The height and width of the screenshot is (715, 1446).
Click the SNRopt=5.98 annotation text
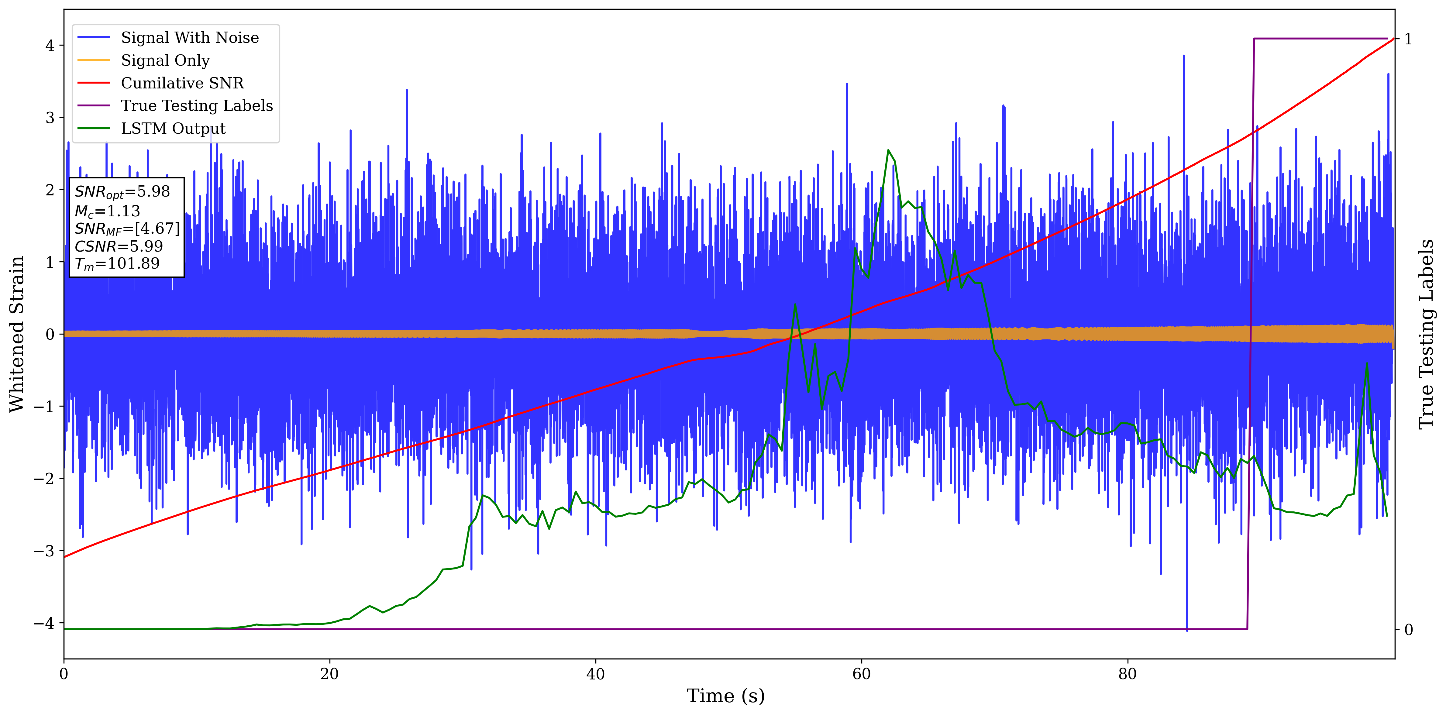(122, 192)
